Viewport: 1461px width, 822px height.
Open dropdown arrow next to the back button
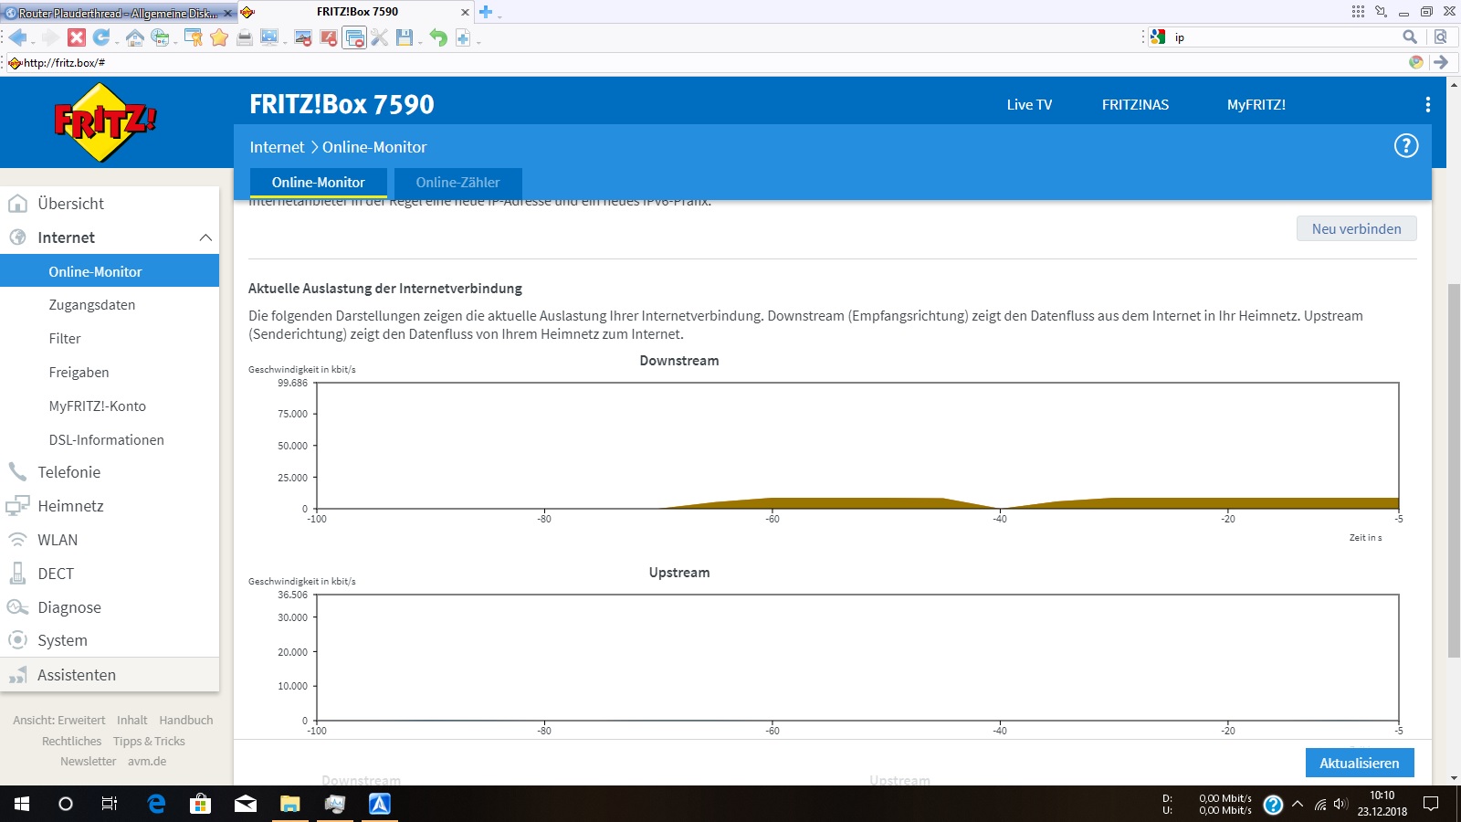point(33,42)
